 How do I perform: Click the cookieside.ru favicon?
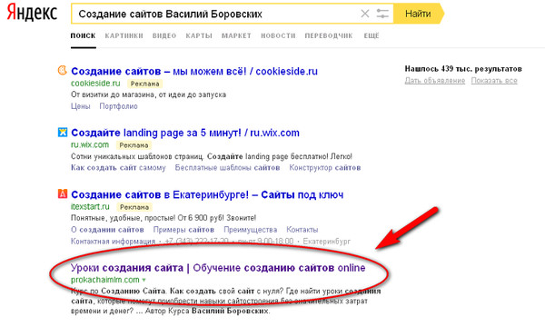click(x=62, y=71)
